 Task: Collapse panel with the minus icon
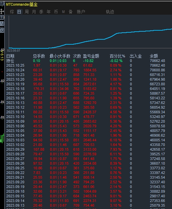[x=2, y=3]
